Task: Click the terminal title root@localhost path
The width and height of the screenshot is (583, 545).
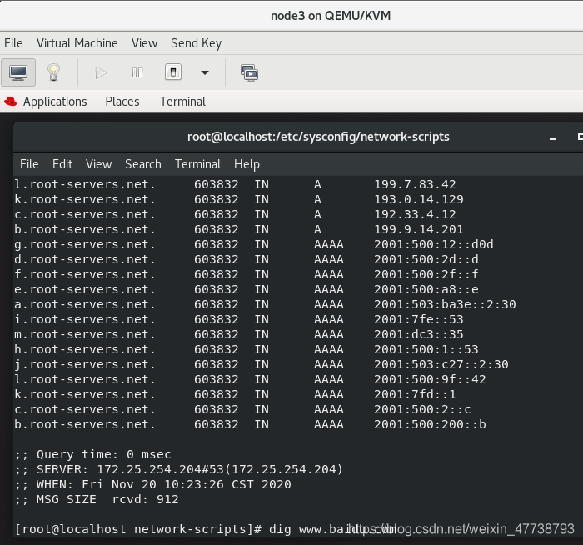Action: pyautogui.click(x=318, y=137)
